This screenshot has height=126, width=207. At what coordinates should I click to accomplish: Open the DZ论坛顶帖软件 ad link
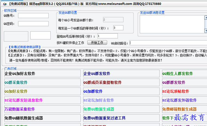[x=184, y=91]
